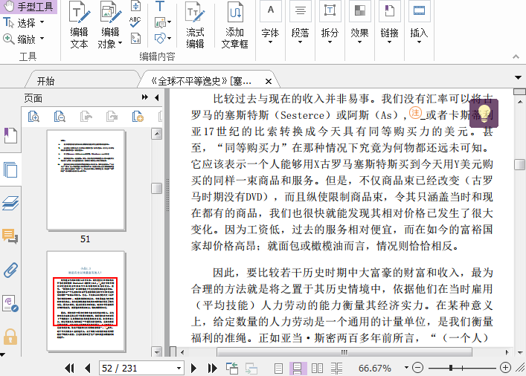Click the previous view icon
Screen dimensions: 526x376
[x=232, y=369]
